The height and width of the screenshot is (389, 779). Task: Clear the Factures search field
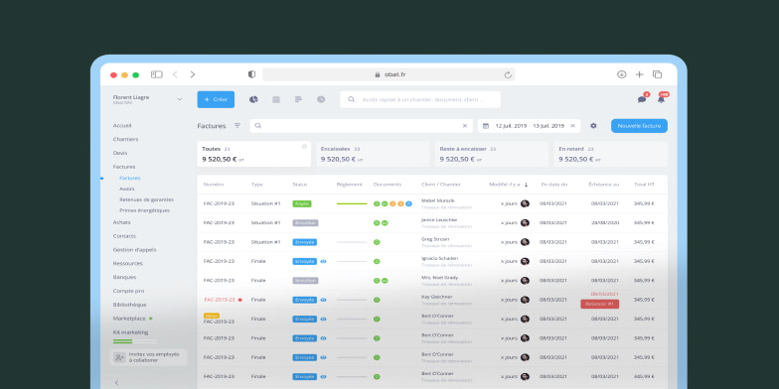465,125
